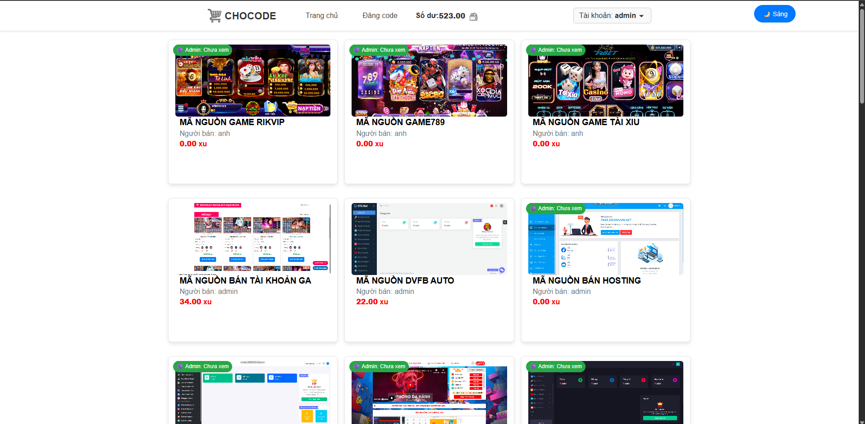Screen dimensions: 865x424
Task: Open the MÃ NGUỒN GAME789 title
Action: (400, 122)
